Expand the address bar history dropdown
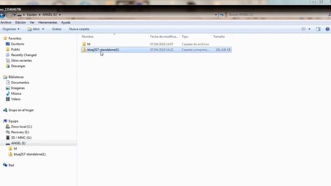331x186 pixels. point(216,15)
